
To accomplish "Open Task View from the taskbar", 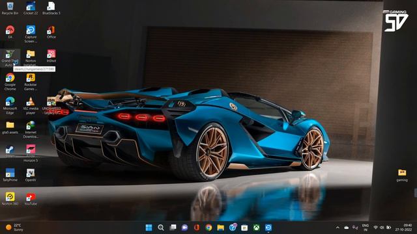I will click(173, 227).
